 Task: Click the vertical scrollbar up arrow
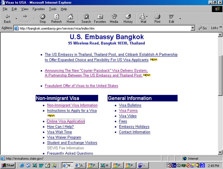(x=220, y=35)
